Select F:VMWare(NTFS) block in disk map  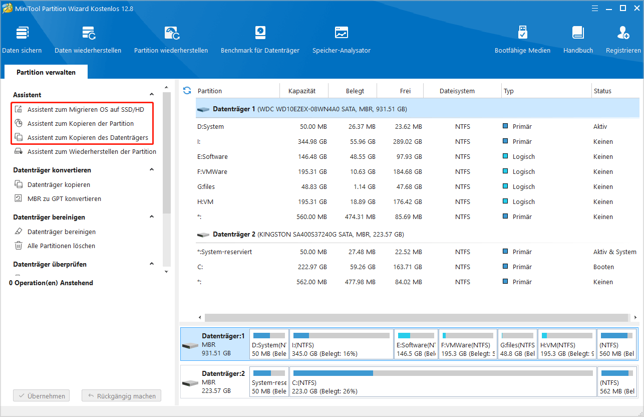[x=468, y=344]
